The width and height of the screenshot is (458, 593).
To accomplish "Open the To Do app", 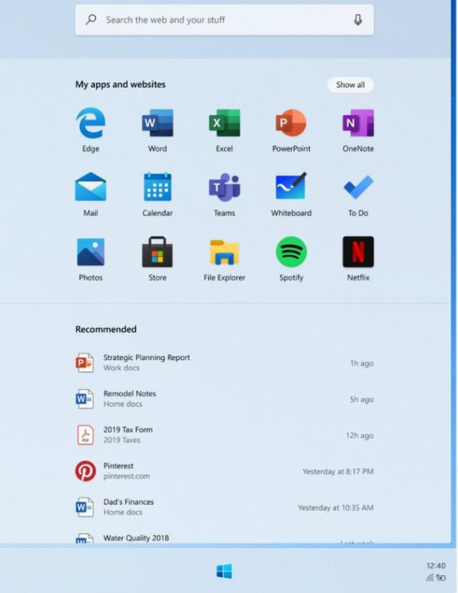I will point(358,187).
